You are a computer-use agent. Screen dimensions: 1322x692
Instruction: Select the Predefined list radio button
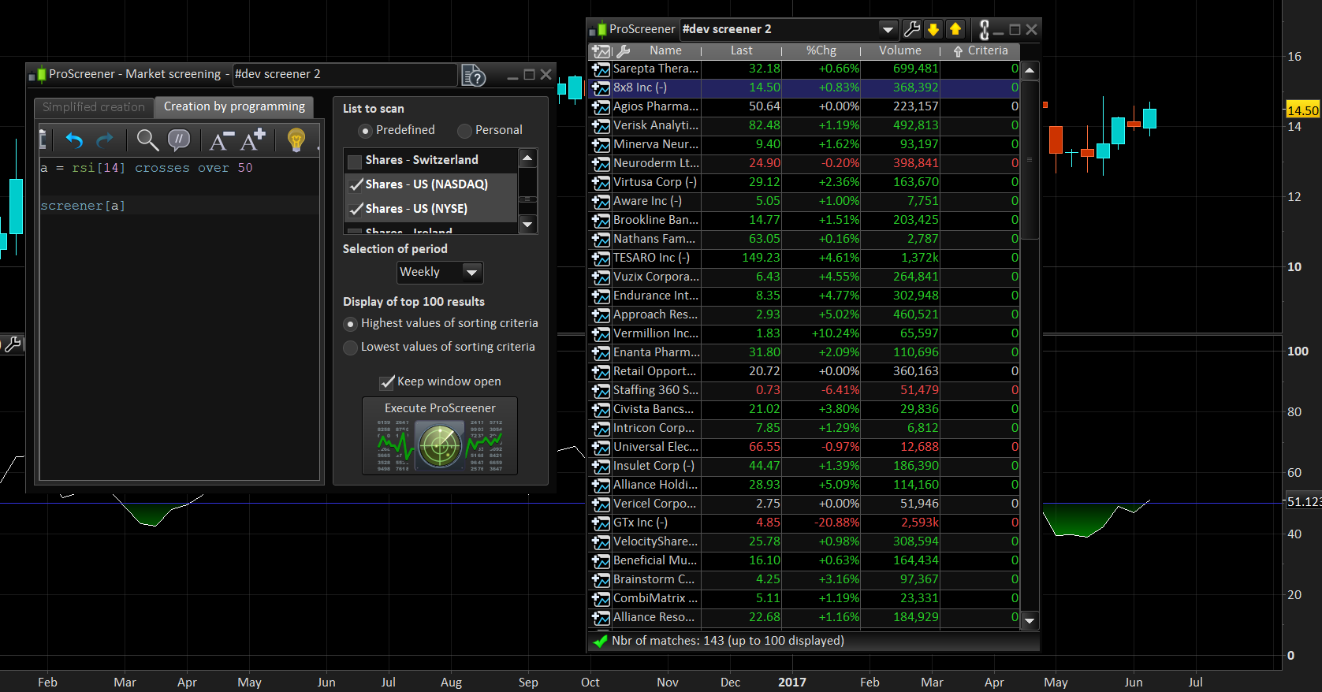click(x=365, y=130)
